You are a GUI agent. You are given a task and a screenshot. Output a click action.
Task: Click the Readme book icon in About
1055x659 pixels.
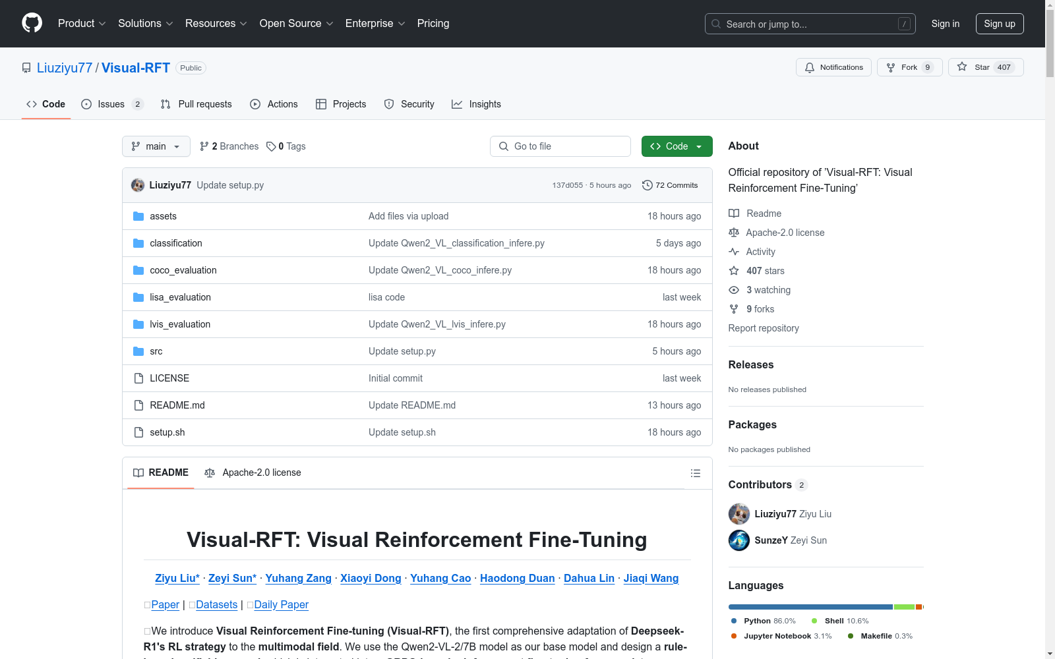coord(734,214)
